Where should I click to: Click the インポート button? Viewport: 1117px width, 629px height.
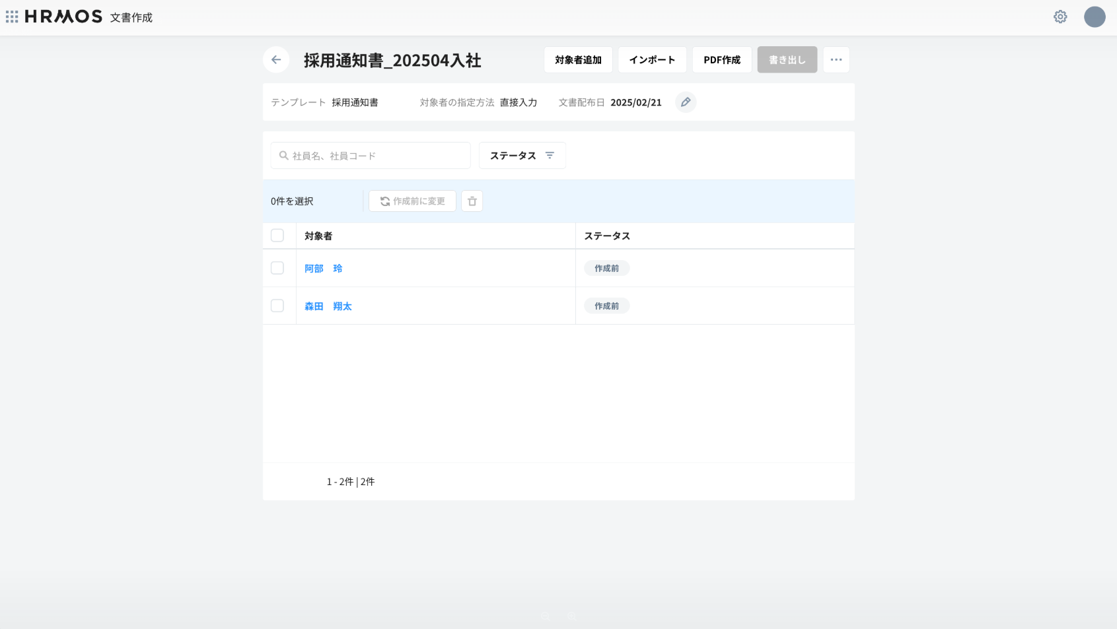[652, 60]
